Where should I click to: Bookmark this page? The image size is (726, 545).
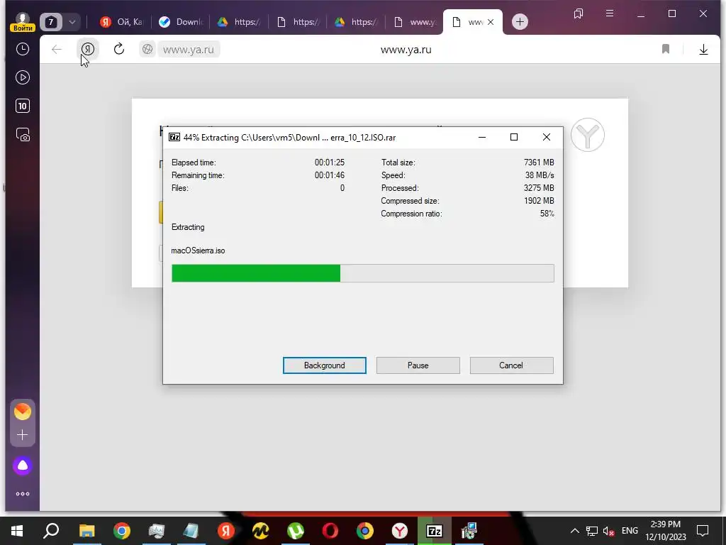(665, 49)
